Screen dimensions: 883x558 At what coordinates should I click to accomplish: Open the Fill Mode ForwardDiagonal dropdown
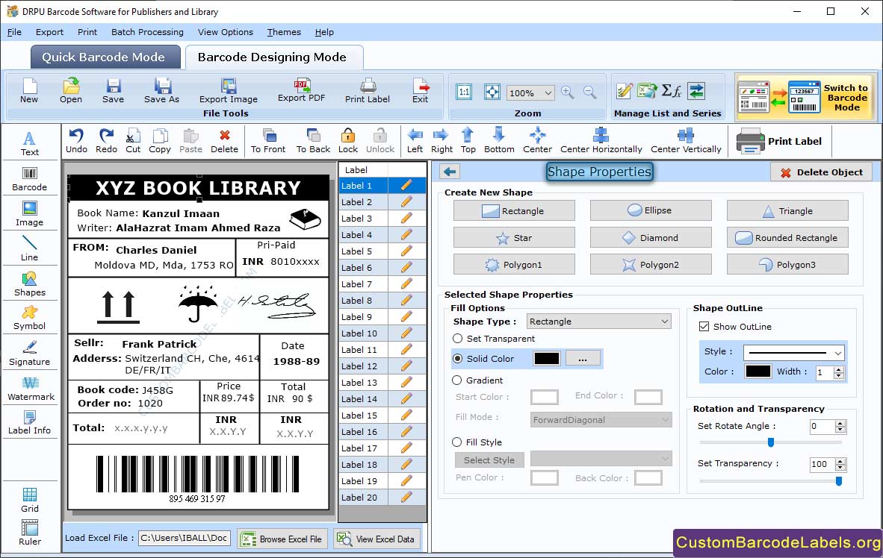pyautogui.click(x=665, y=420)
